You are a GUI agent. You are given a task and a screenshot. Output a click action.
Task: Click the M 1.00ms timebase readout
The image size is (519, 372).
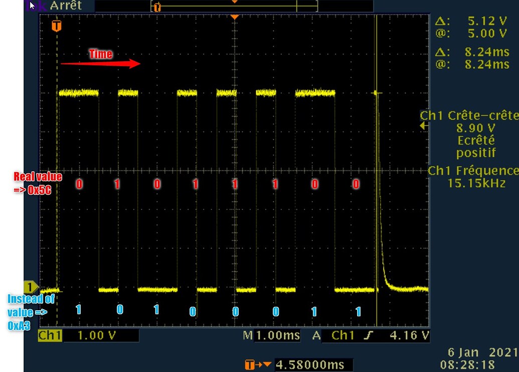(x=276, y=335)
